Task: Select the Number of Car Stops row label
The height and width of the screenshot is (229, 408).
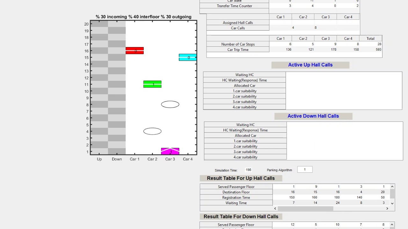Action: click(238, 44)
